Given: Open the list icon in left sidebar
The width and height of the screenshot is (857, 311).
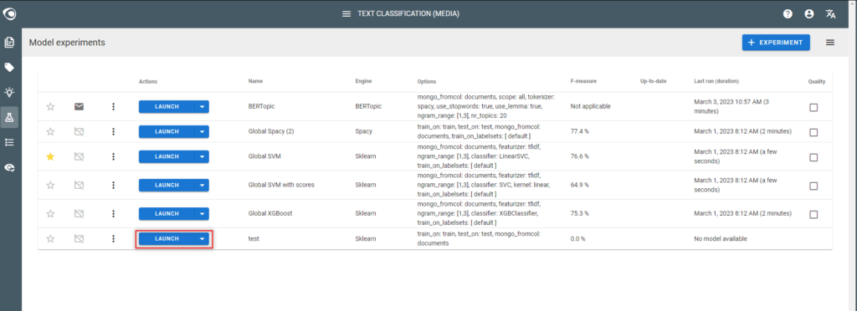Looking at the screenshot, I should coord(9,142).
